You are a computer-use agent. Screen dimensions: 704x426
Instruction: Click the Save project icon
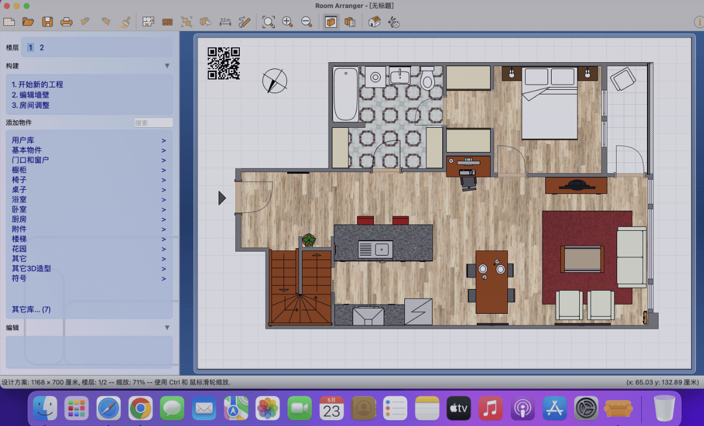click(48, 22)
